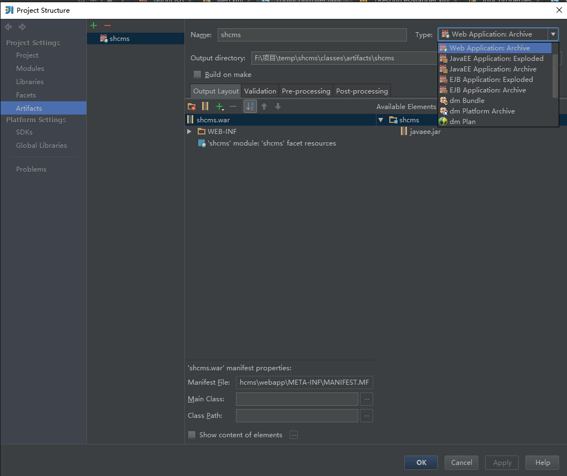Click the forward navigation arrow
Screen dimensions: 567x476
(x=22, y=27)
